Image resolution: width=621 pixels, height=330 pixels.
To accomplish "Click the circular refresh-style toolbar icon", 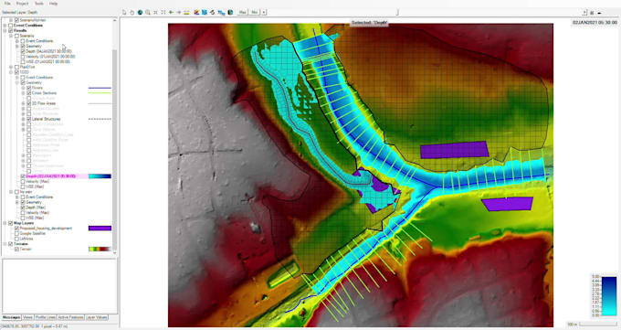I will coord(212,12).
